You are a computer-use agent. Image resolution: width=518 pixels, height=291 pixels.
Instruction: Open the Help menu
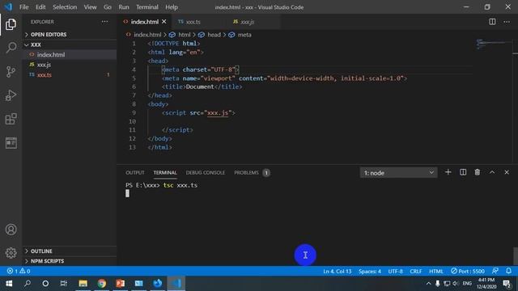coord(171,7)
